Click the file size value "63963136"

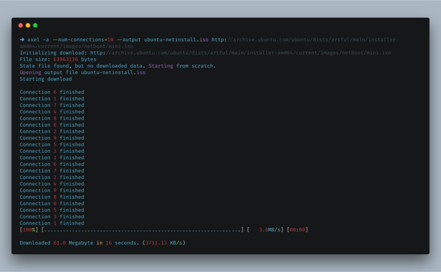click(x=65, y=59)
